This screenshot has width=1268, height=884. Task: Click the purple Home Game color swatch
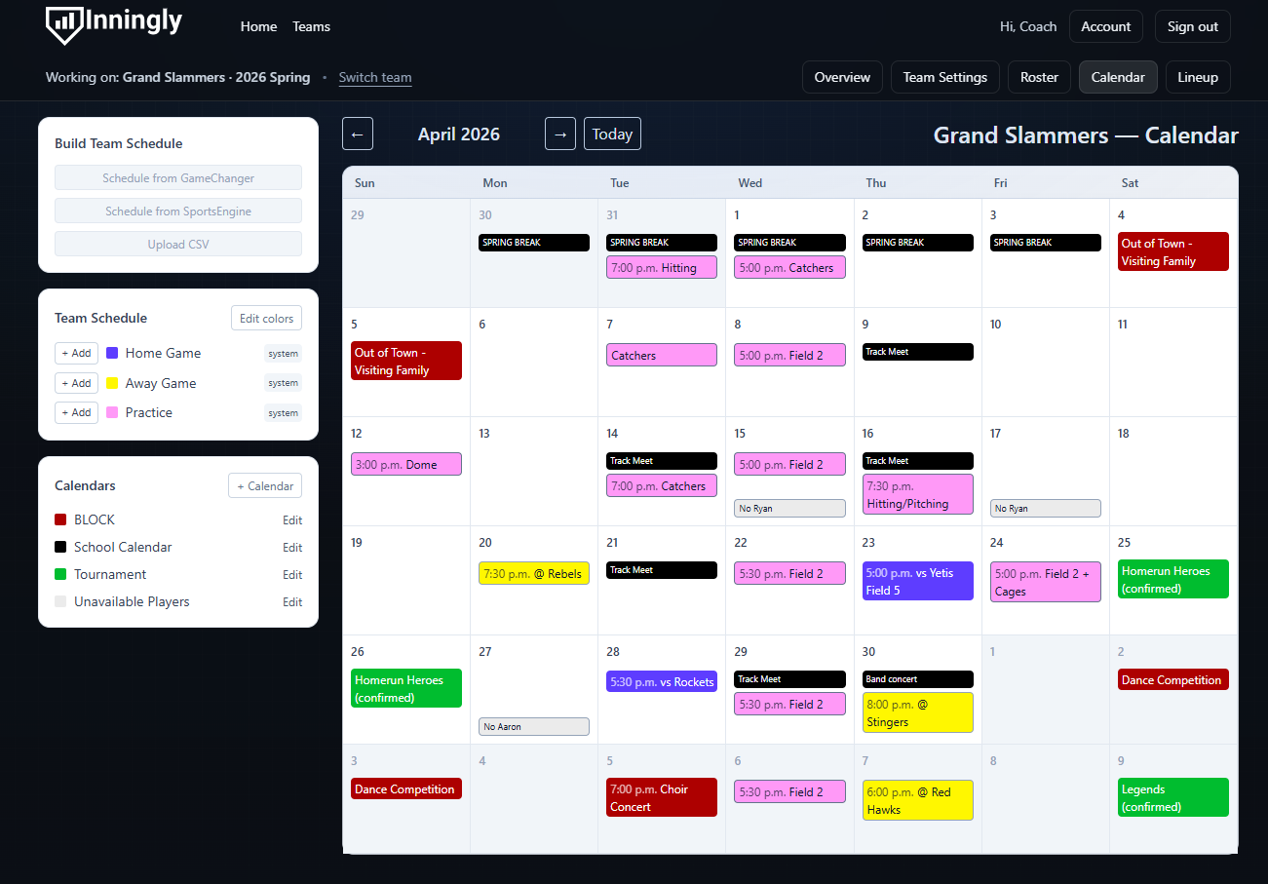111,352
